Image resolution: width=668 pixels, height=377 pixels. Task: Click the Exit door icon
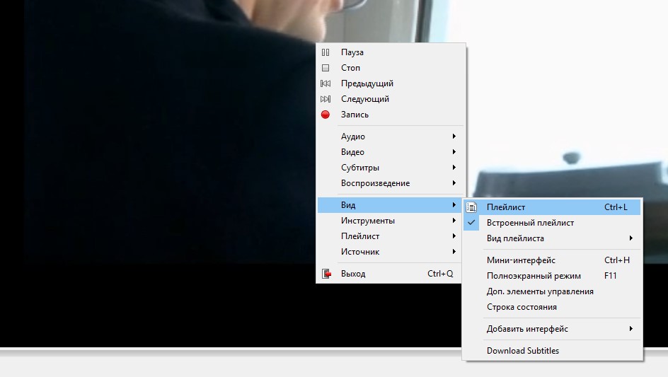click(326, 274)
